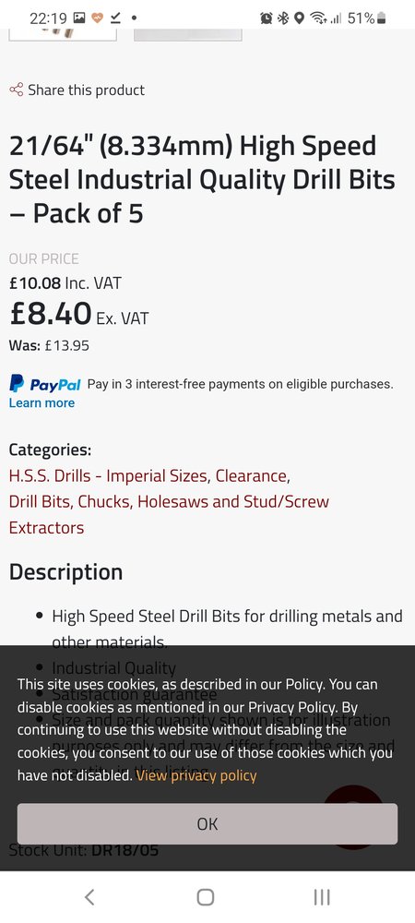Tap the picture notification icon in status bar

click(80, 18)
